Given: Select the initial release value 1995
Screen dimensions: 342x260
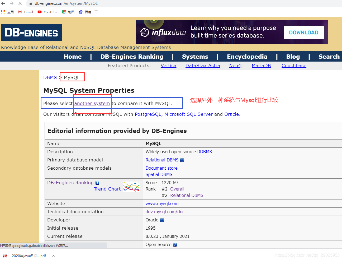Looking at the screenshot, I should point(151,228).
